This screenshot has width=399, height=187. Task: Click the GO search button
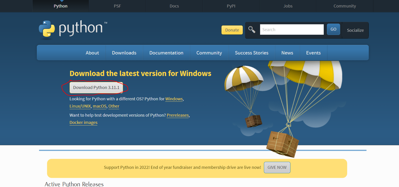pos(333,29)
